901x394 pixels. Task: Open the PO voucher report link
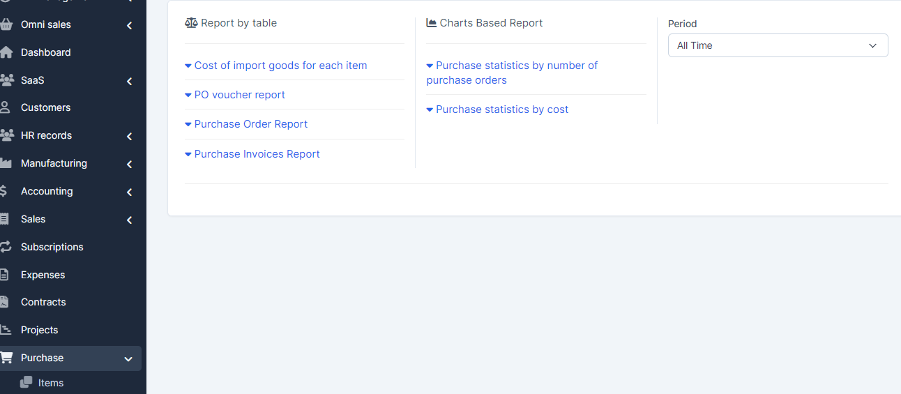239,95
